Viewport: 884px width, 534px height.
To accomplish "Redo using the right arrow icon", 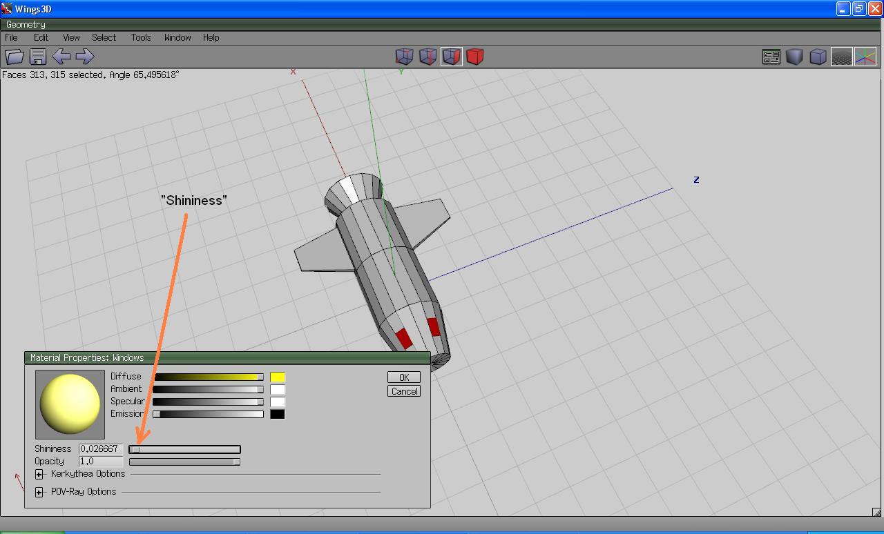I will click(x=84, y=57).
